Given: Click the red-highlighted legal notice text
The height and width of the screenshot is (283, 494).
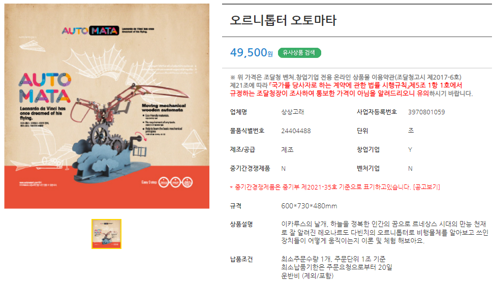Looking at the screenshot, I should pyautogui.click(x=346, y=89).
